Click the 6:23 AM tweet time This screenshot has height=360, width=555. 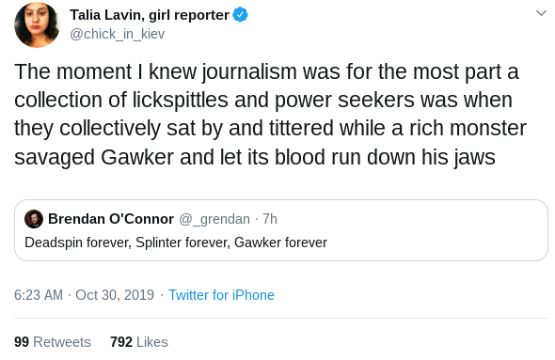pos(39,295)
